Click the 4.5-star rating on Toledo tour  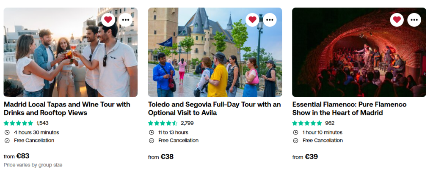tap(163, 123)
